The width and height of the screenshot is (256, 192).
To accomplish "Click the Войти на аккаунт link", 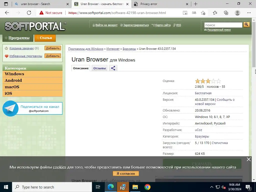I will point(106,25).
